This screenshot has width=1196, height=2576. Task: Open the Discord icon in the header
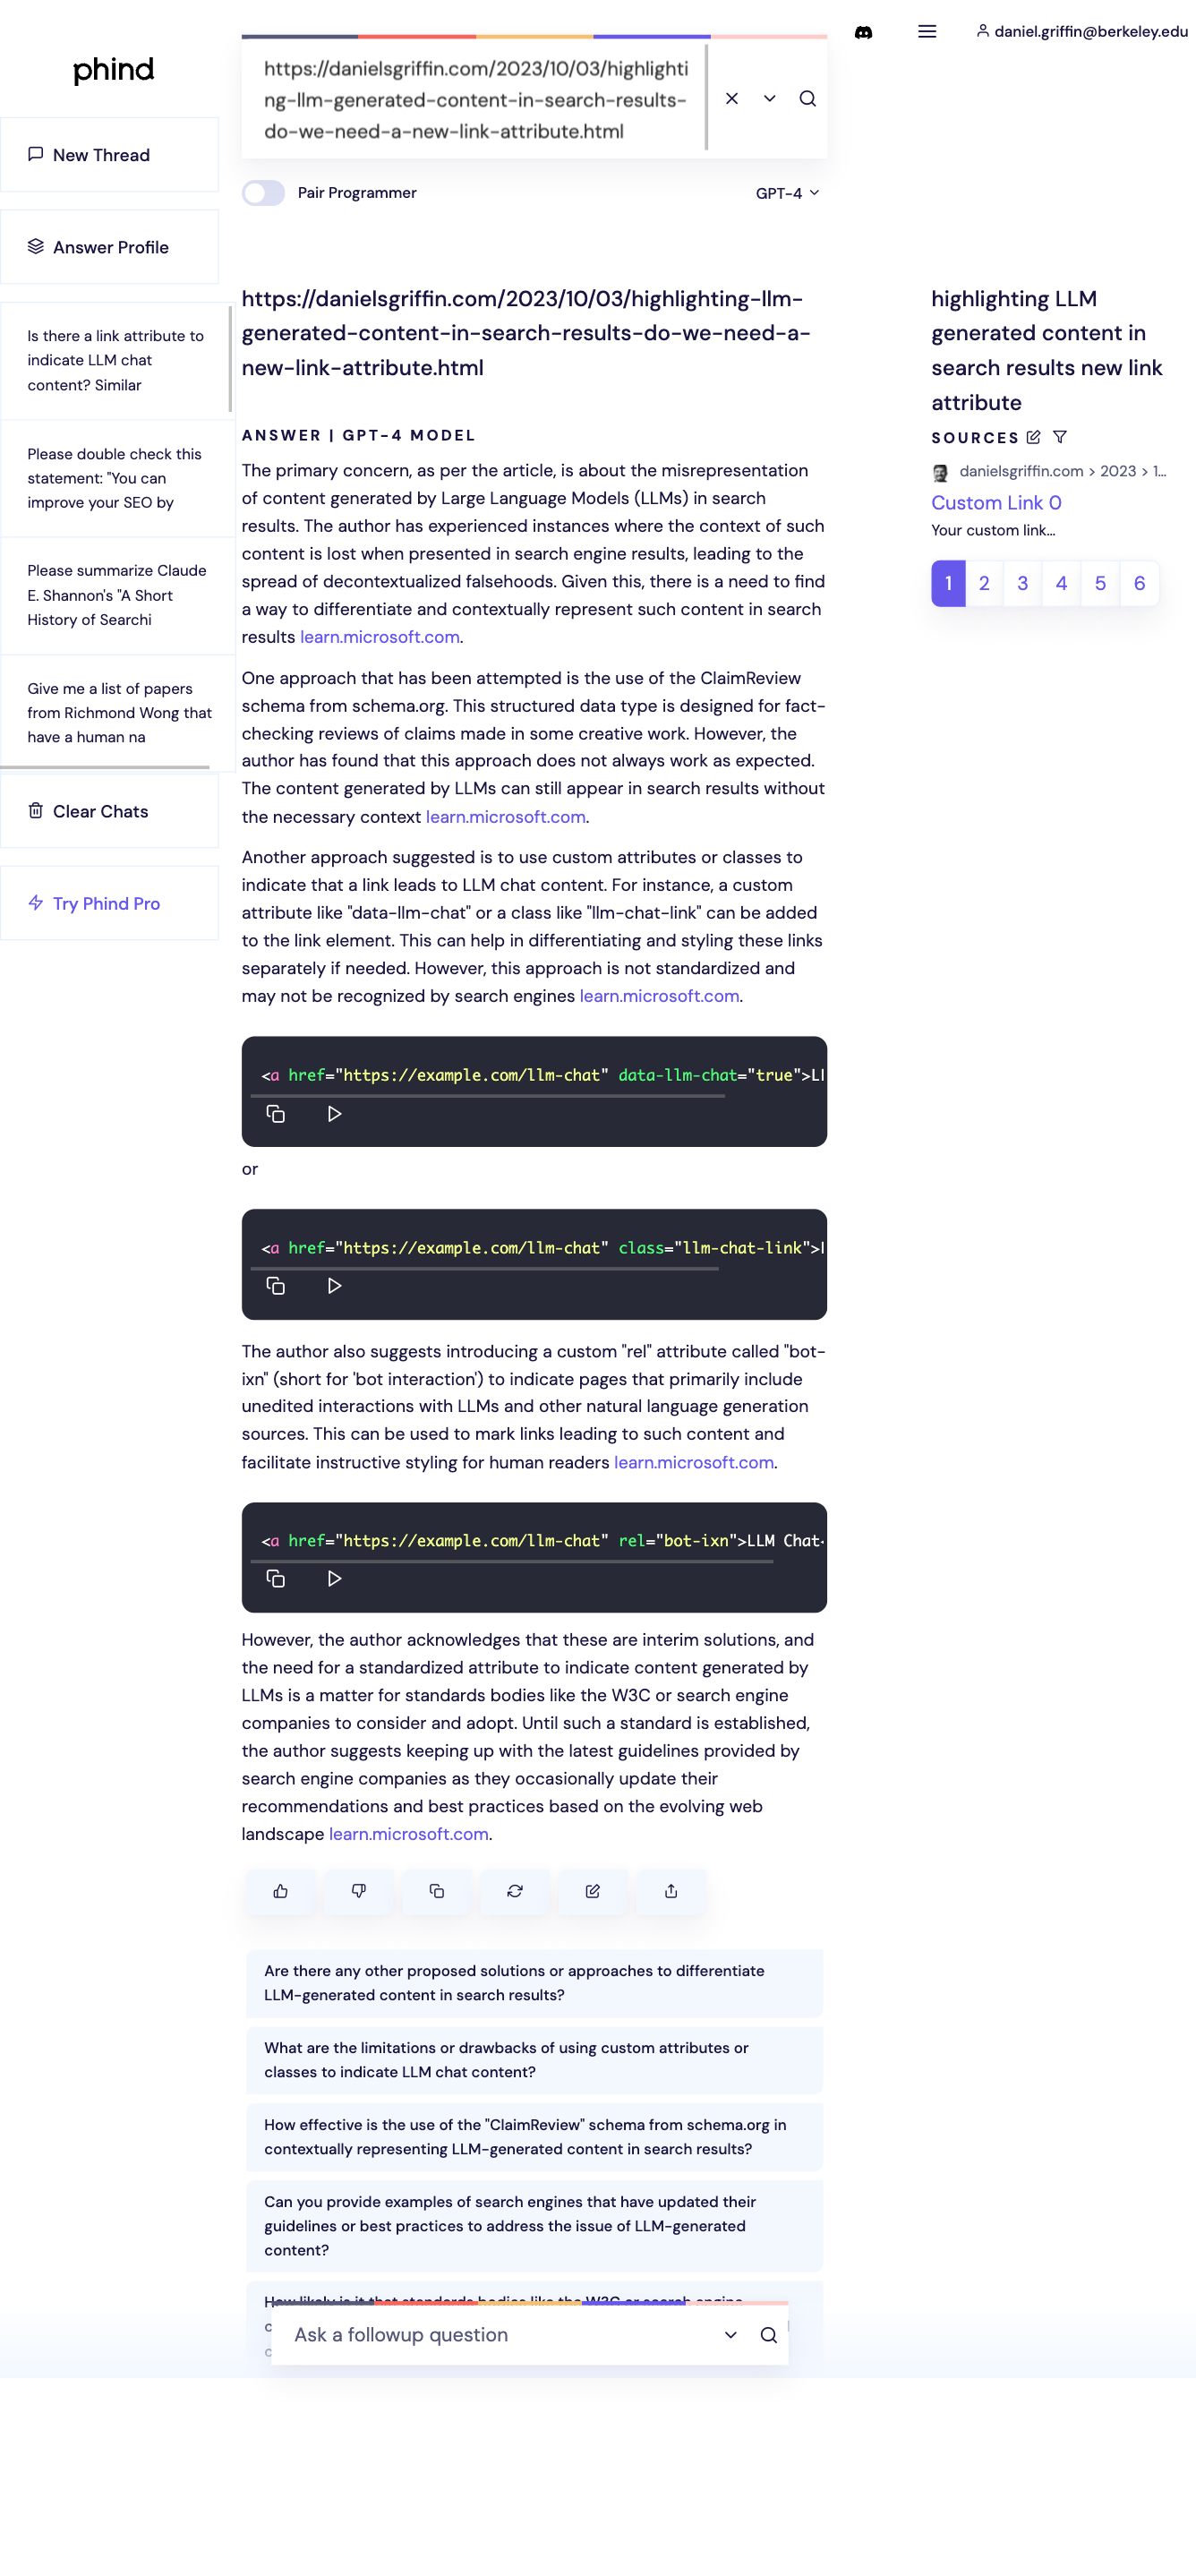(863, 32)
